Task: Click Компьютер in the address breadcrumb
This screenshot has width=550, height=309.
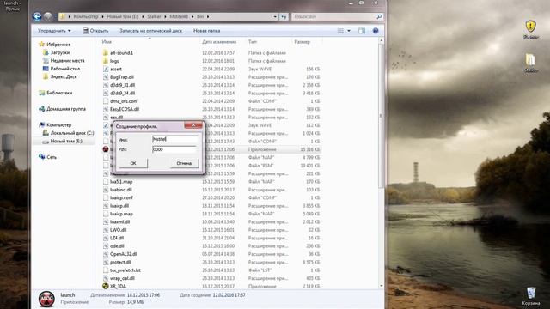Action: [86, 16]
